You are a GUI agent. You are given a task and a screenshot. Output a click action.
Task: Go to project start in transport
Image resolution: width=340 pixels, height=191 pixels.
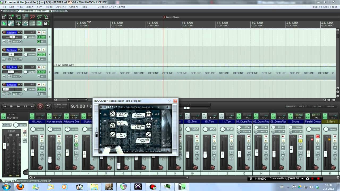(x=5, y=106)
